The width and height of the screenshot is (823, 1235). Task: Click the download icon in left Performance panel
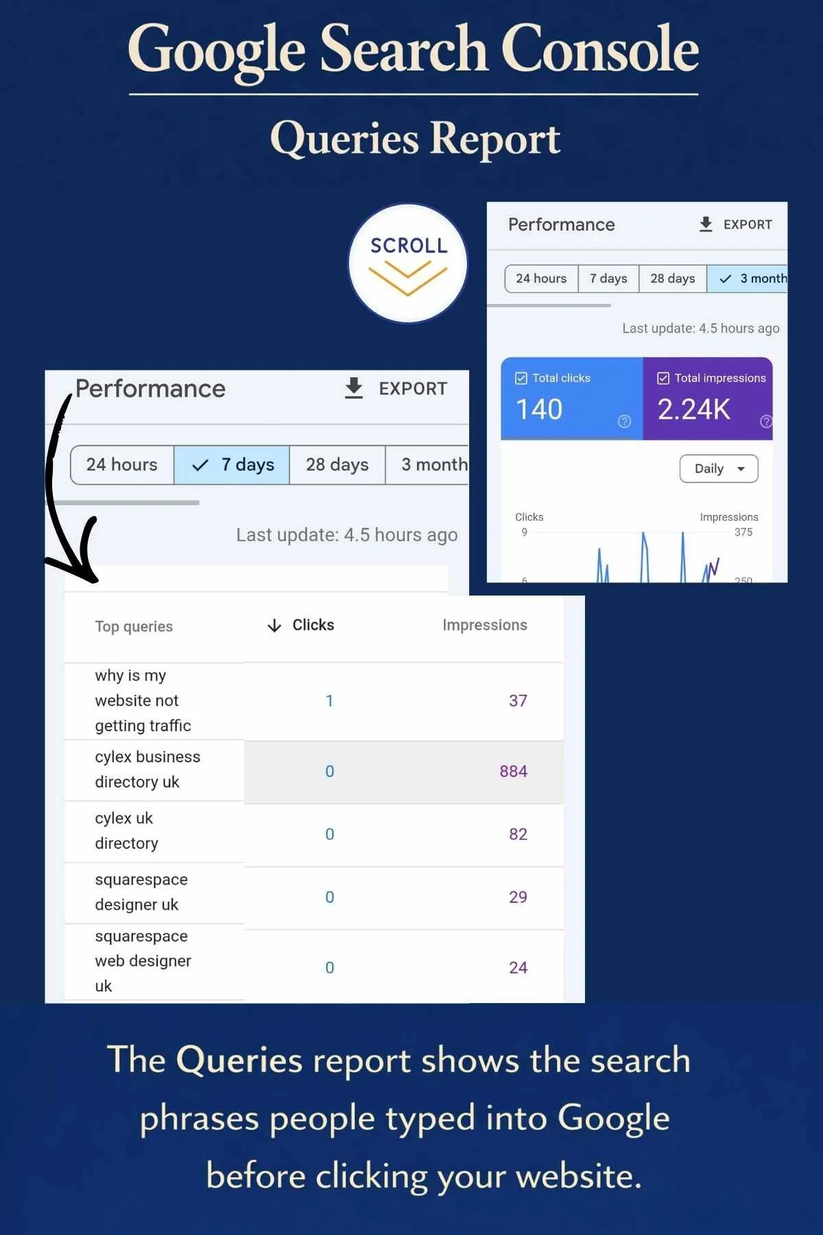(x=354, y=388)
